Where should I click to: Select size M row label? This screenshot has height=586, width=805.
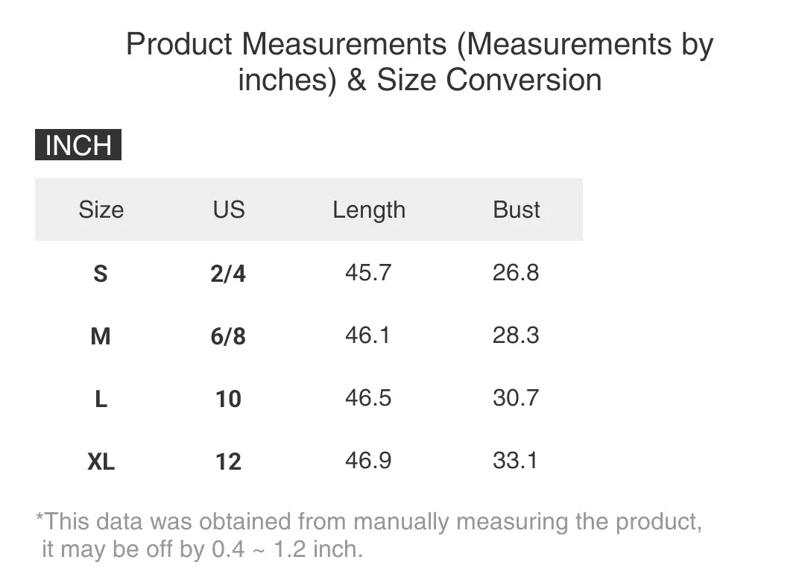101,336
